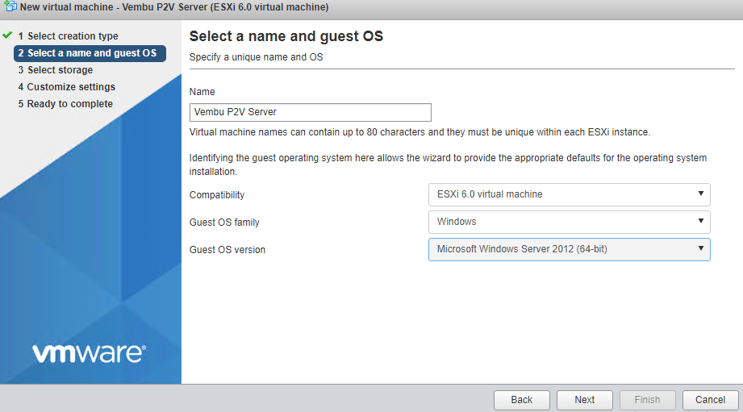Click the text about 80 character VM names
Image resolution: width=743 pixels, height=412 pixels.
pos(420,132)
